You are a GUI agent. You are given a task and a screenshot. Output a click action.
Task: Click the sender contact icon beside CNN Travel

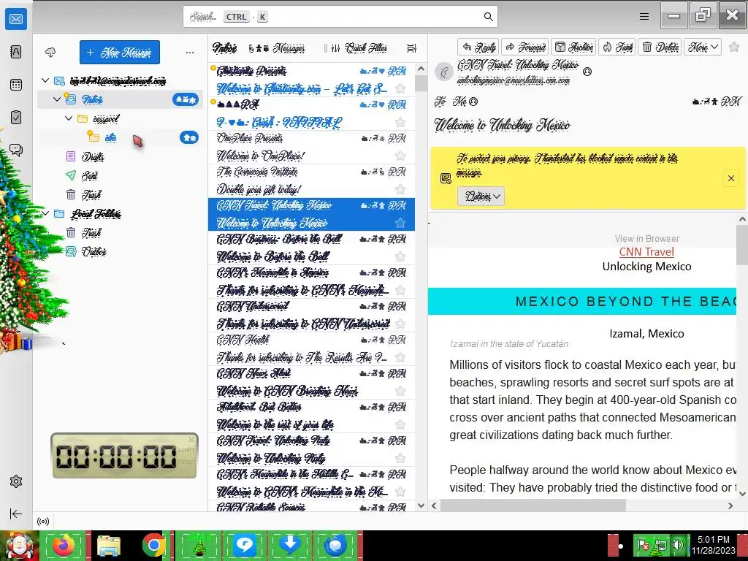[587, 72]
